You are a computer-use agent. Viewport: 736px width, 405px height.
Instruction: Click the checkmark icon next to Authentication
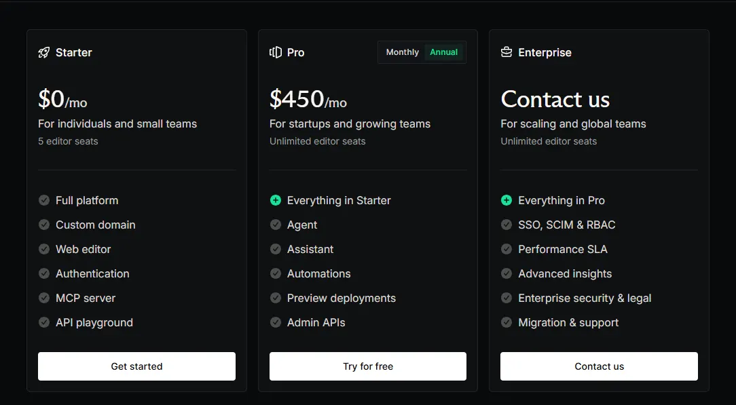[x=44, y=274]
